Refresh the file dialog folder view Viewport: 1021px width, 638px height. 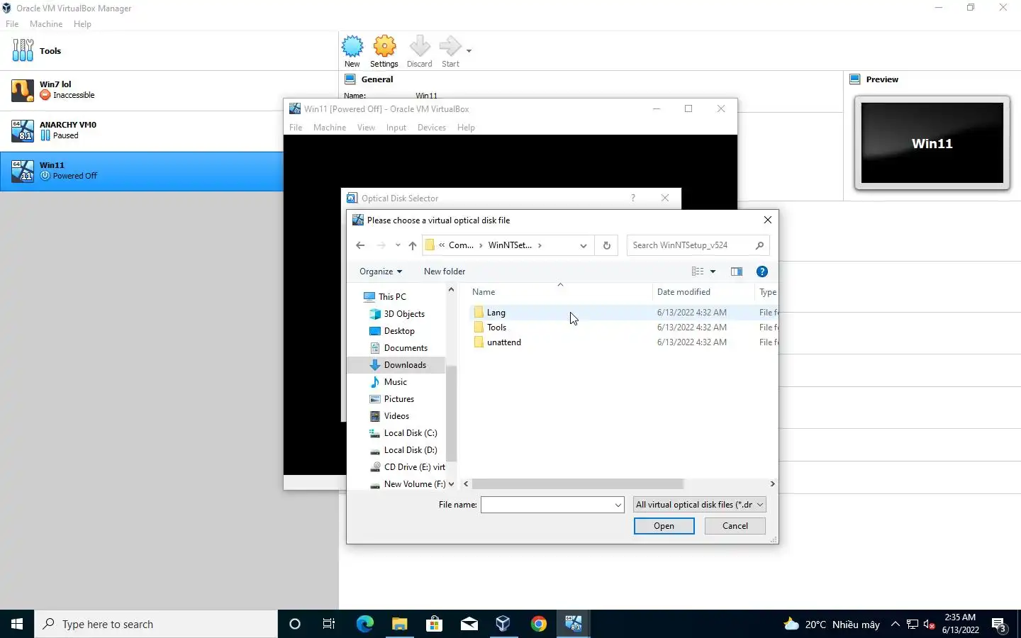(x=607, y=245)
